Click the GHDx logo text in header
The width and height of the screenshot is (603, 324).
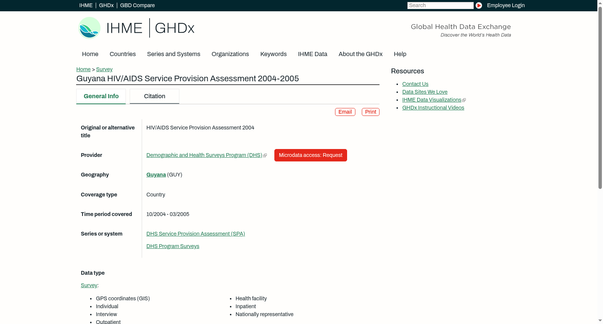(x=174, y=28)
